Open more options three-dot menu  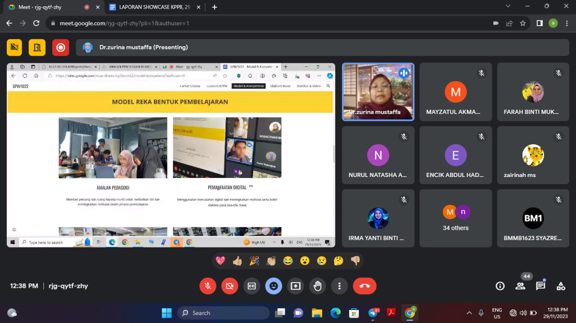pyautogui.click(x=339, y=286)
